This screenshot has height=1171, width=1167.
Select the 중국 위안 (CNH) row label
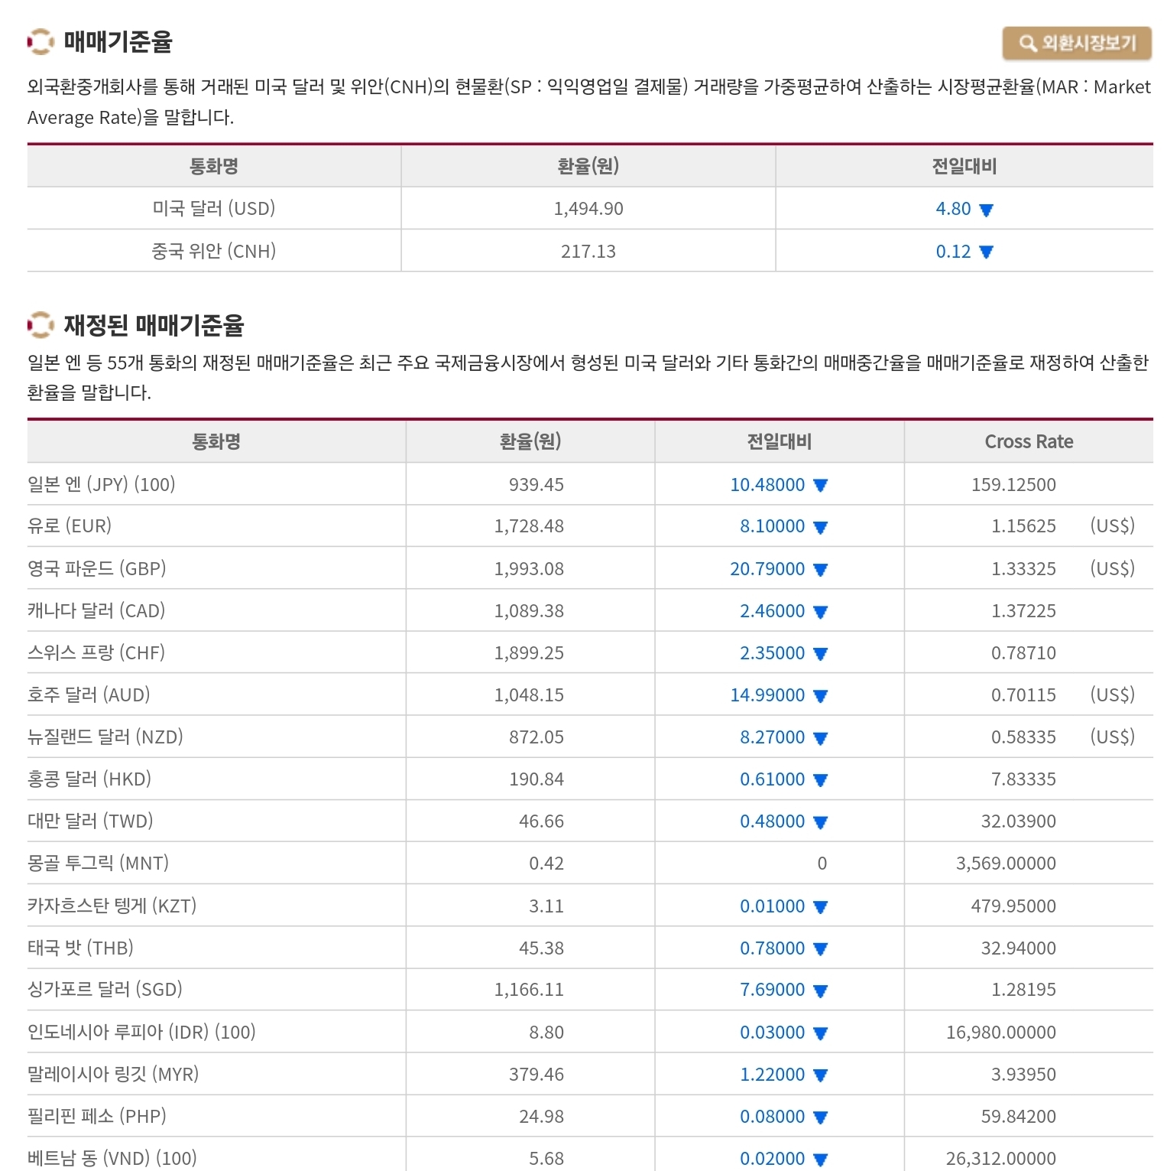(x=214, y=251)
